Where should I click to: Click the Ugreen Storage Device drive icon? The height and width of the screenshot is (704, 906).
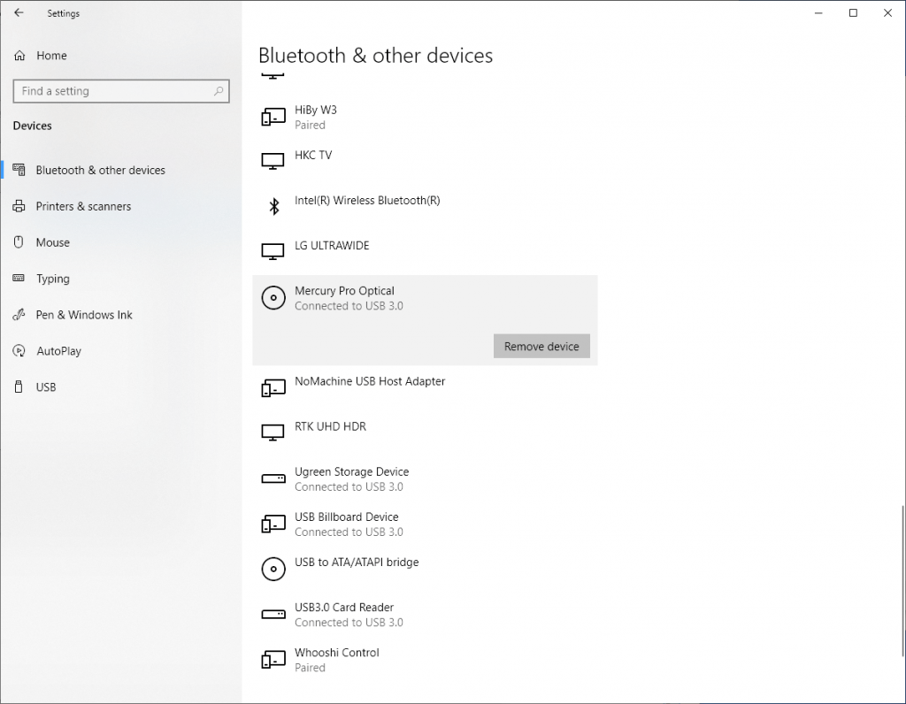click(x=273, y=478)
